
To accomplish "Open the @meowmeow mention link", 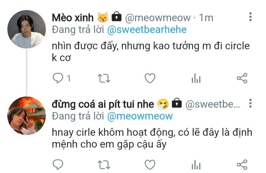I will [140, 116].
